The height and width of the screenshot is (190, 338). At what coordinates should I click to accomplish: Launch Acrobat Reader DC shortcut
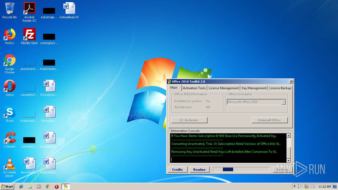point(29,12)
